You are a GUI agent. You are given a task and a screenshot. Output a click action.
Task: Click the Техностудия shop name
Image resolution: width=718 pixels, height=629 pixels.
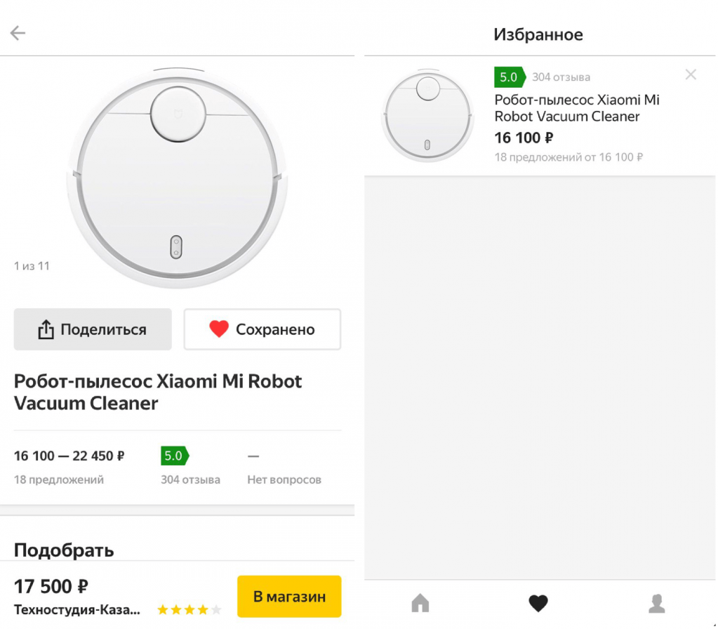(77, 609)
